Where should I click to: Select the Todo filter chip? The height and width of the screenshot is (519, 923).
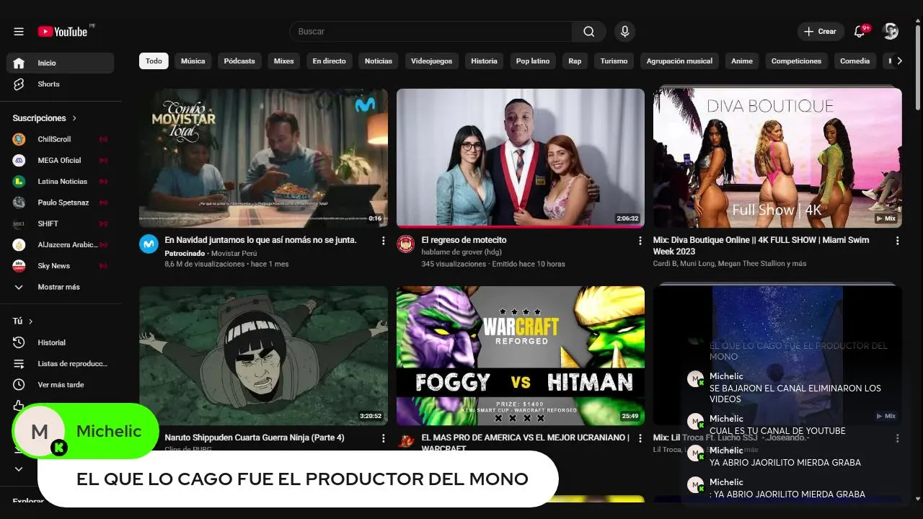154,61
